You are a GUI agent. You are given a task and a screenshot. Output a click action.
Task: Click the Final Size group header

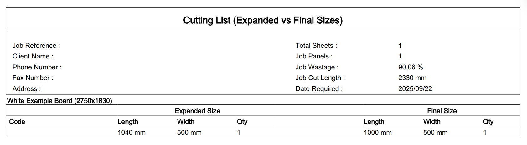click(442, 111)
